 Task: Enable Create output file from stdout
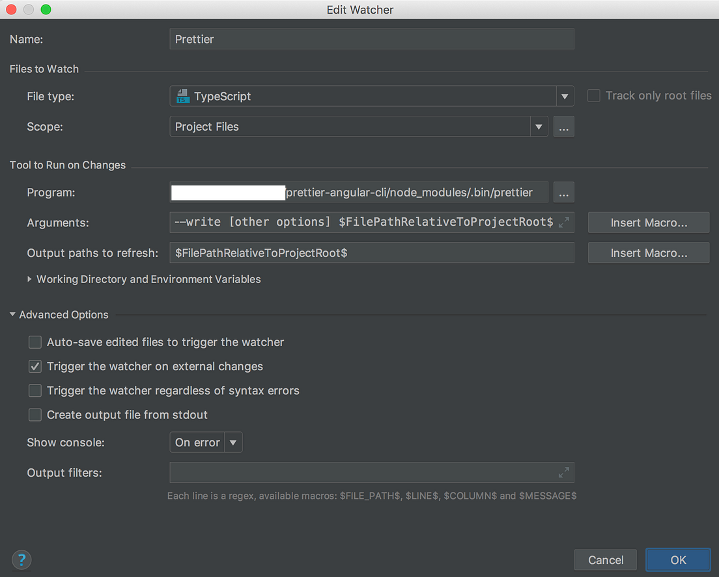[x=35, y=414]
